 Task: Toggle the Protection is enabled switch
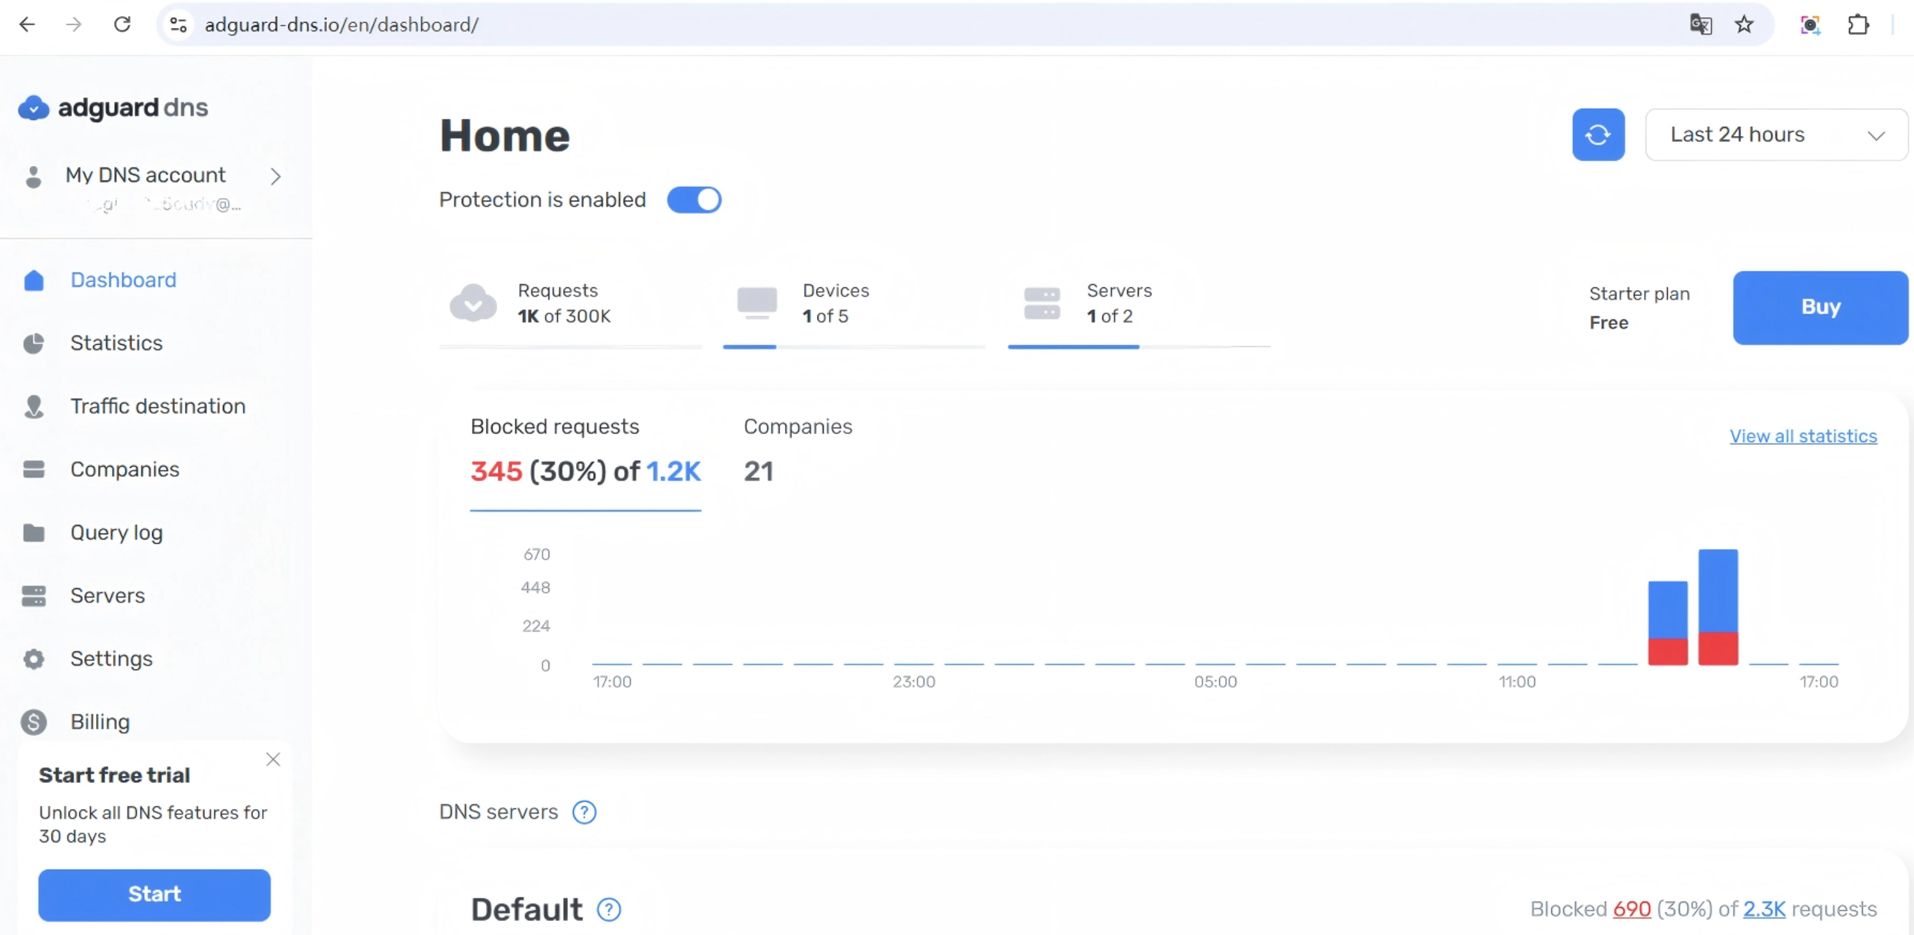(x=694, y=200)
